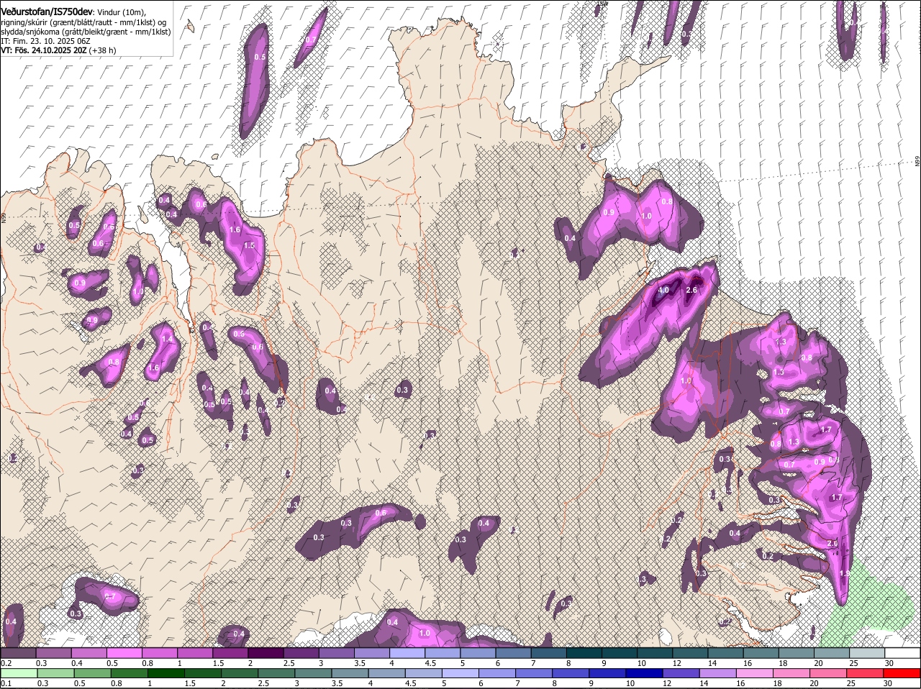Image resolution: width=921 pixels, height=689 pixels.
Task: Select the upper legend swatch starting at 1
Action: tap(195, 653)
